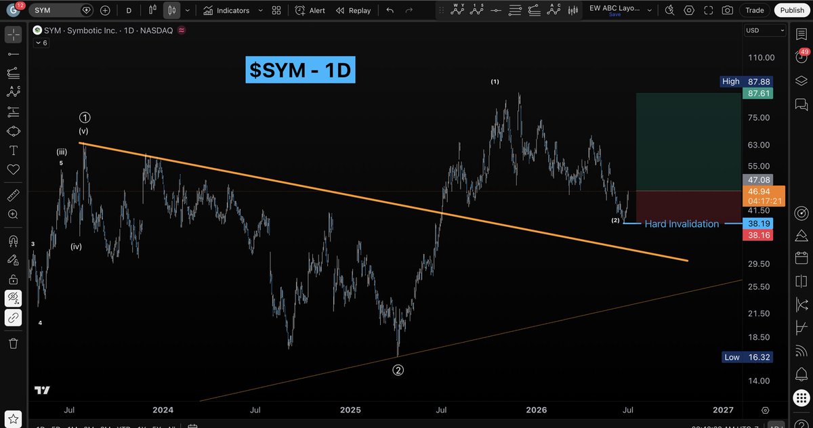Screen dimensions: 813x428
Task: Select the bars pattern tool in favorites bar
Action: pos(575,10)
